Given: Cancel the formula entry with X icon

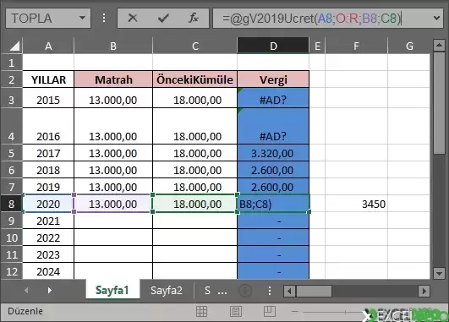Looking at the screenshot, I should (133, 19).
